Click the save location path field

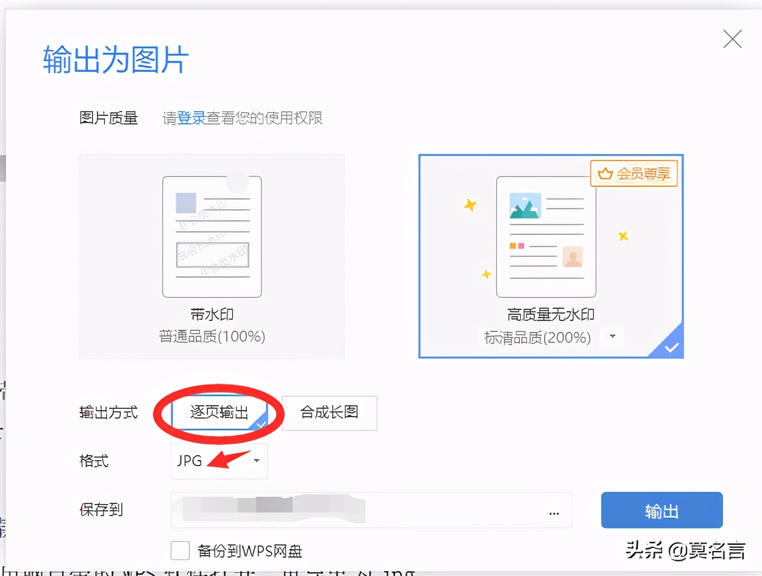366,511
